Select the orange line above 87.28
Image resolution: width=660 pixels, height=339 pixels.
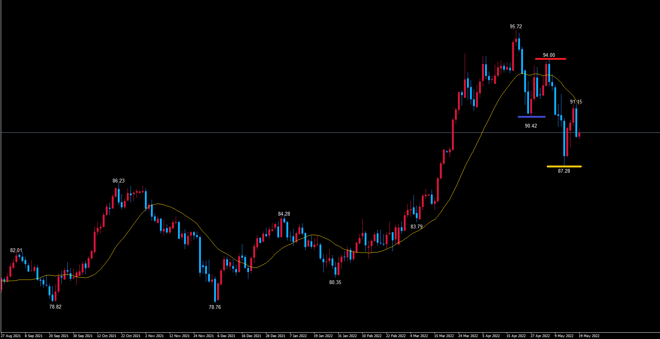[x=564, y=166]
